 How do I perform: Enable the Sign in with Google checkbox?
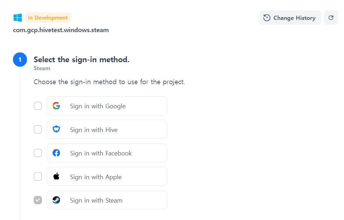[38, 106]
